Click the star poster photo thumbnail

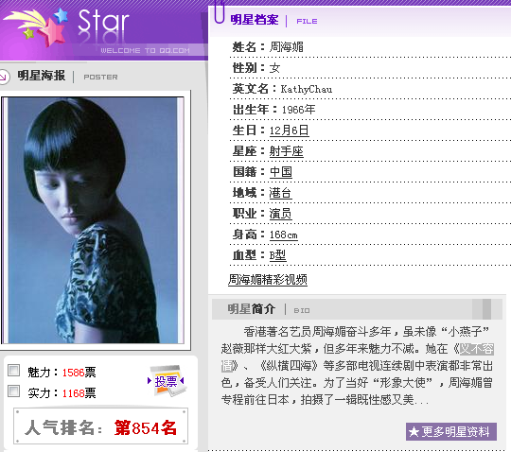(93, 220)
